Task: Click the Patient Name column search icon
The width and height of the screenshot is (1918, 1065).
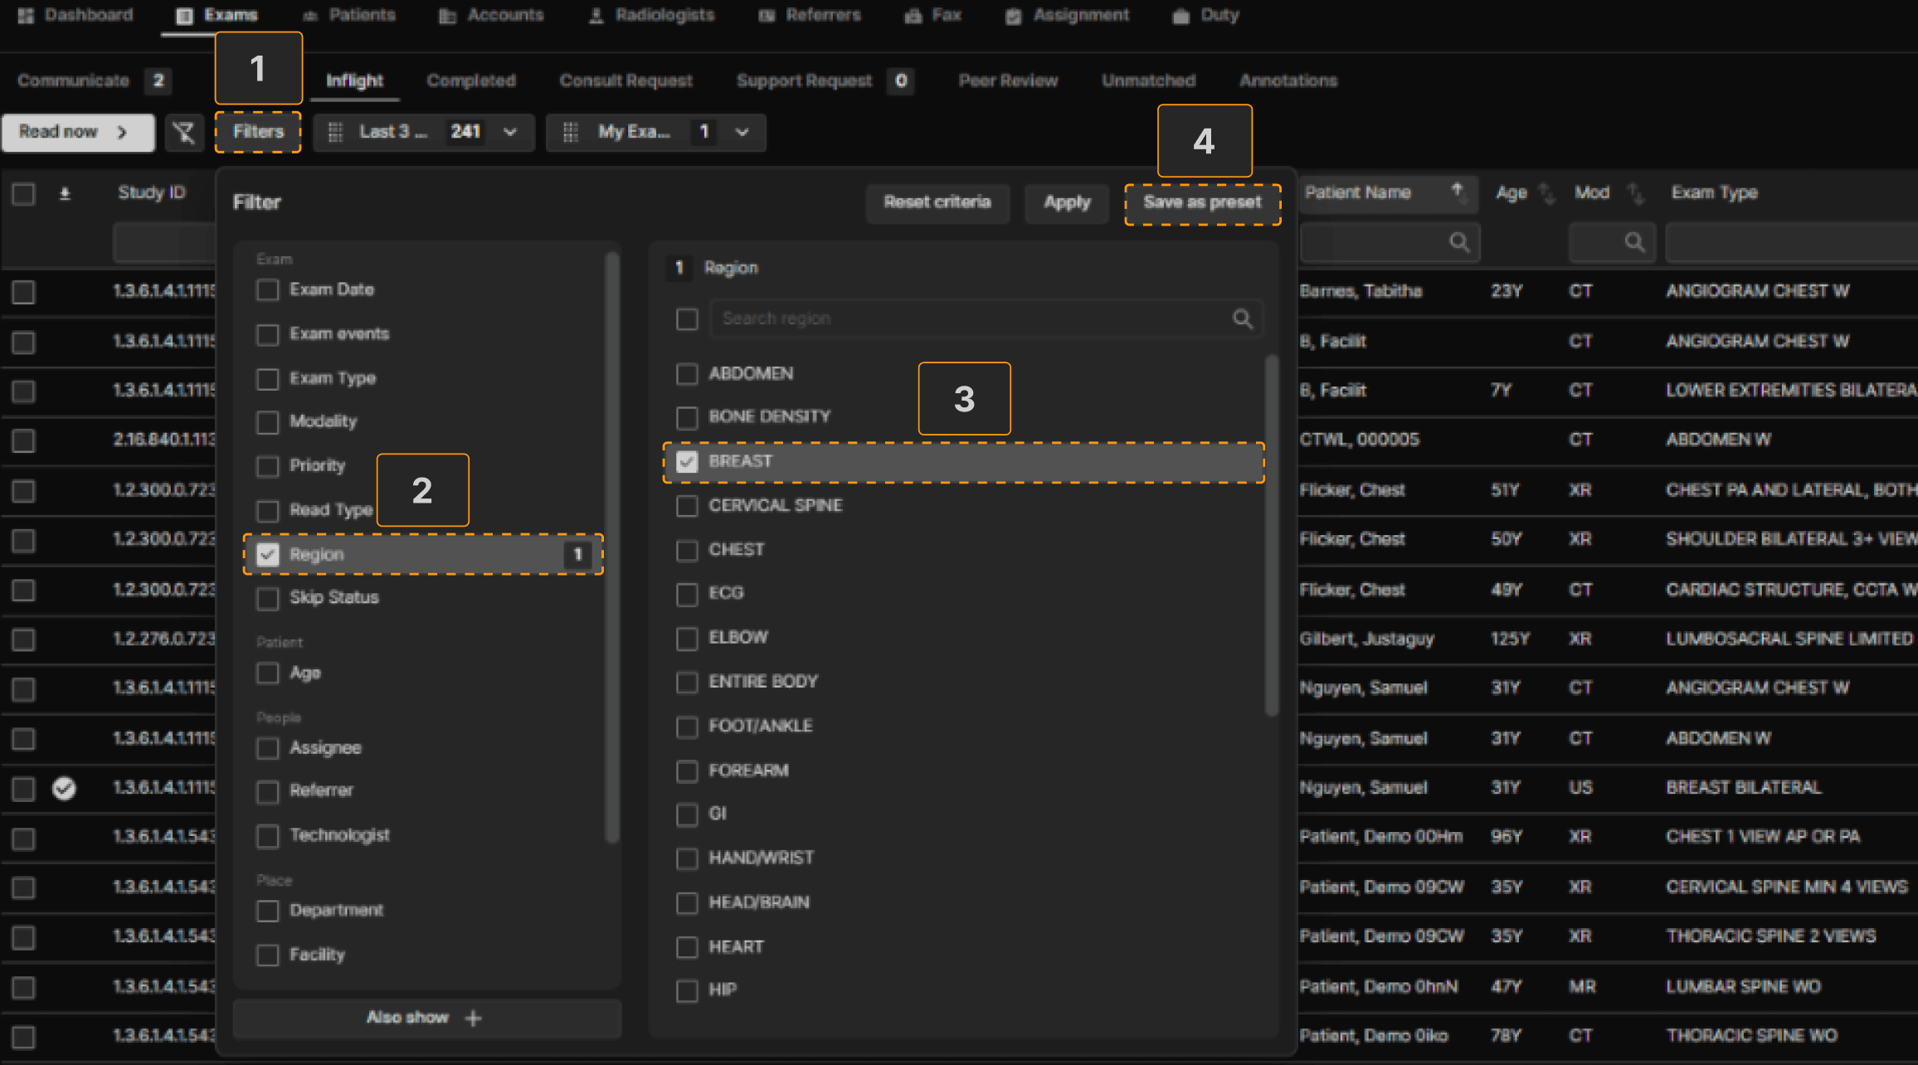Action: tap(1458, 242)
